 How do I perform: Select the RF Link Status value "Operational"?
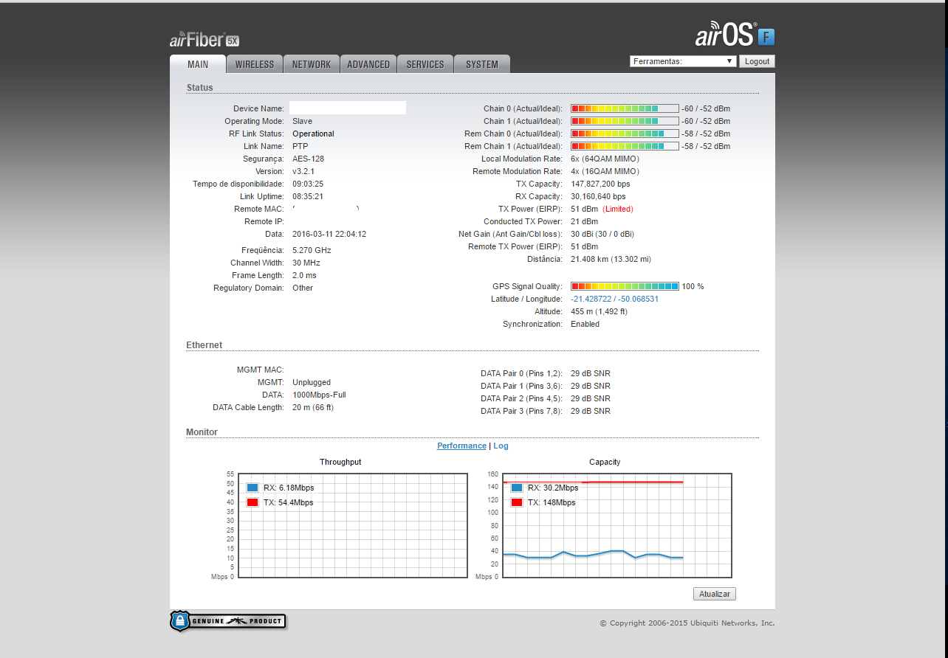click(313, 134)
